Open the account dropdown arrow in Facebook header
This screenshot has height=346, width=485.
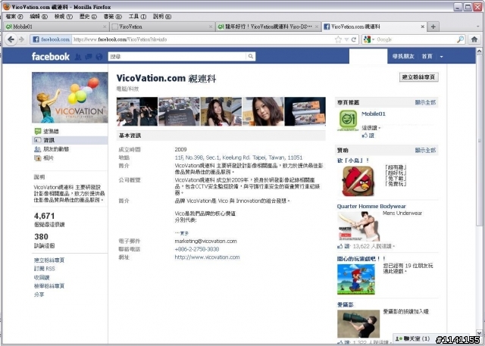(x=441, y=57)
